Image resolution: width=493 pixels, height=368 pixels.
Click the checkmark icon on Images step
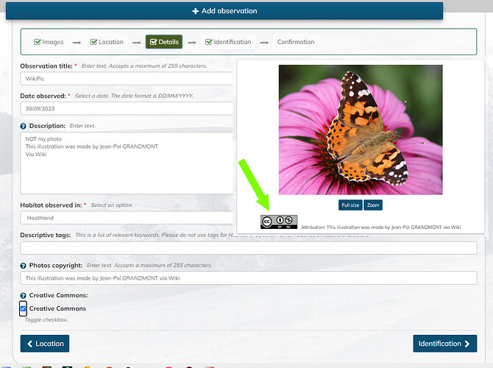click(37, 42)
